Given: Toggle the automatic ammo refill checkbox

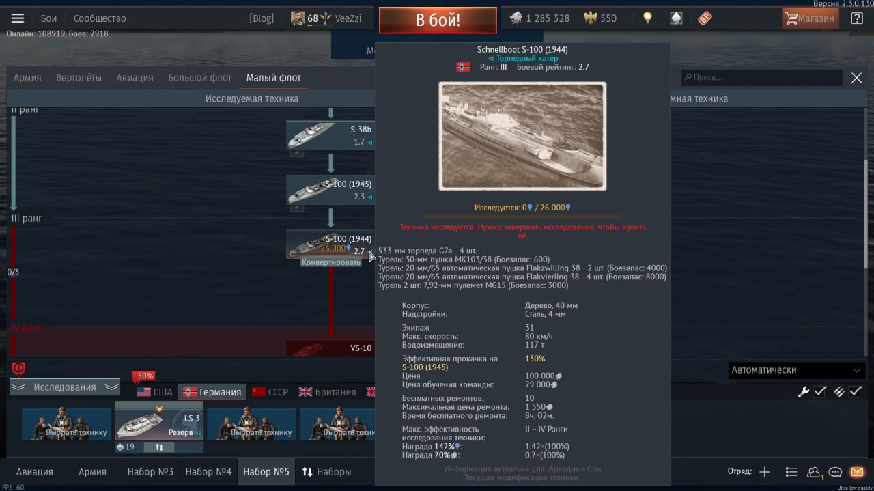Looking at the screenshot, I should (x=855, y=391).
